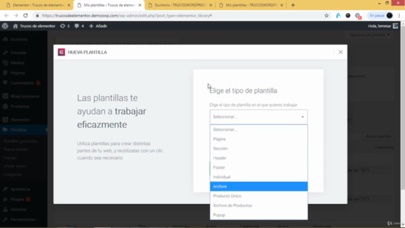Select the highlighted Archive option
Image resolution: width=405 pixels, height=228 pixels.
coord(259,186)
